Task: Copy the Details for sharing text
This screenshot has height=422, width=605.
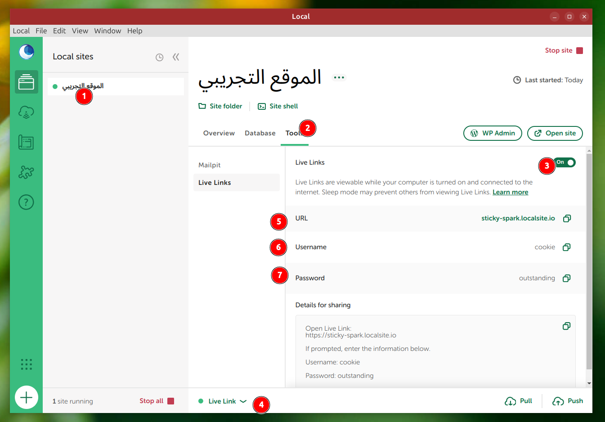Action: [567, 326]
